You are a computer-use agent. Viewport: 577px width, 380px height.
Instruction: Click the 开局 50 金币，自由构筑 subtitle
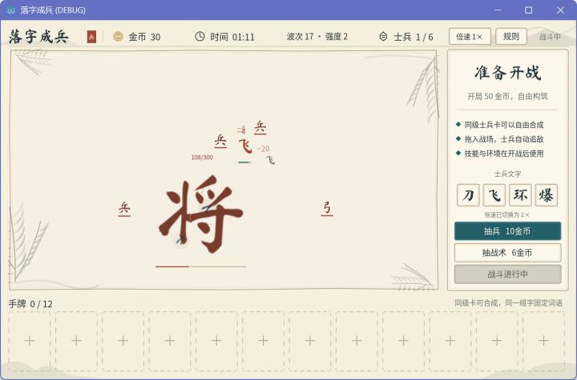(507, 96)
